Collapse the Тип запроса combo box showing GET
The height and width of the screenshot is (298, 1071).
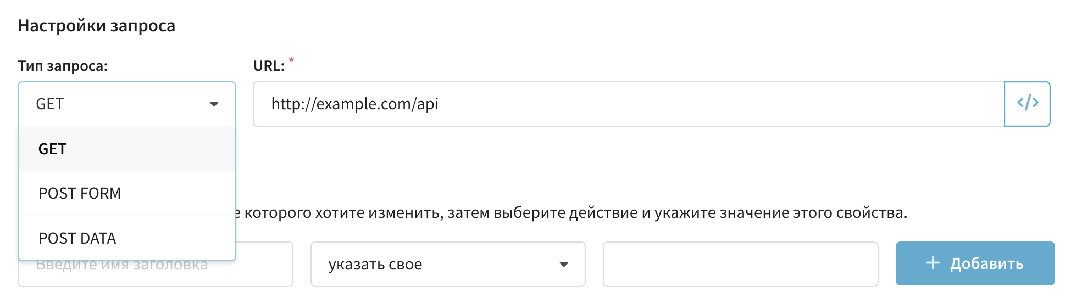tap(127, 104)
